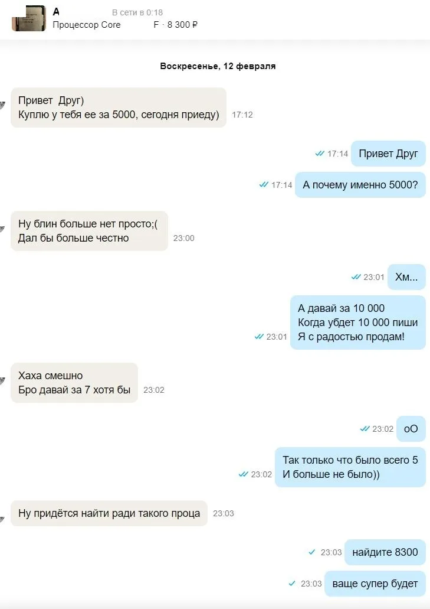Click the 8 300 ₽ price label
Image resolution: width=430 pixels, height=609 pixels.
[182, 25]
